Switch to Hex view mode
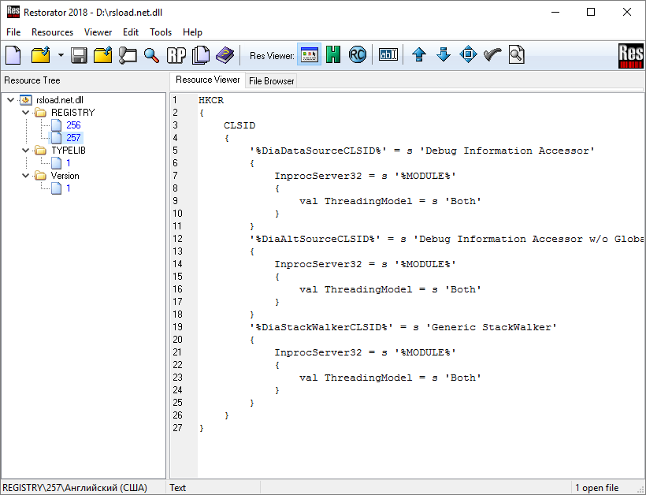Image resolution: width=646 pixels, height=495 pixels. coord(333,54)
